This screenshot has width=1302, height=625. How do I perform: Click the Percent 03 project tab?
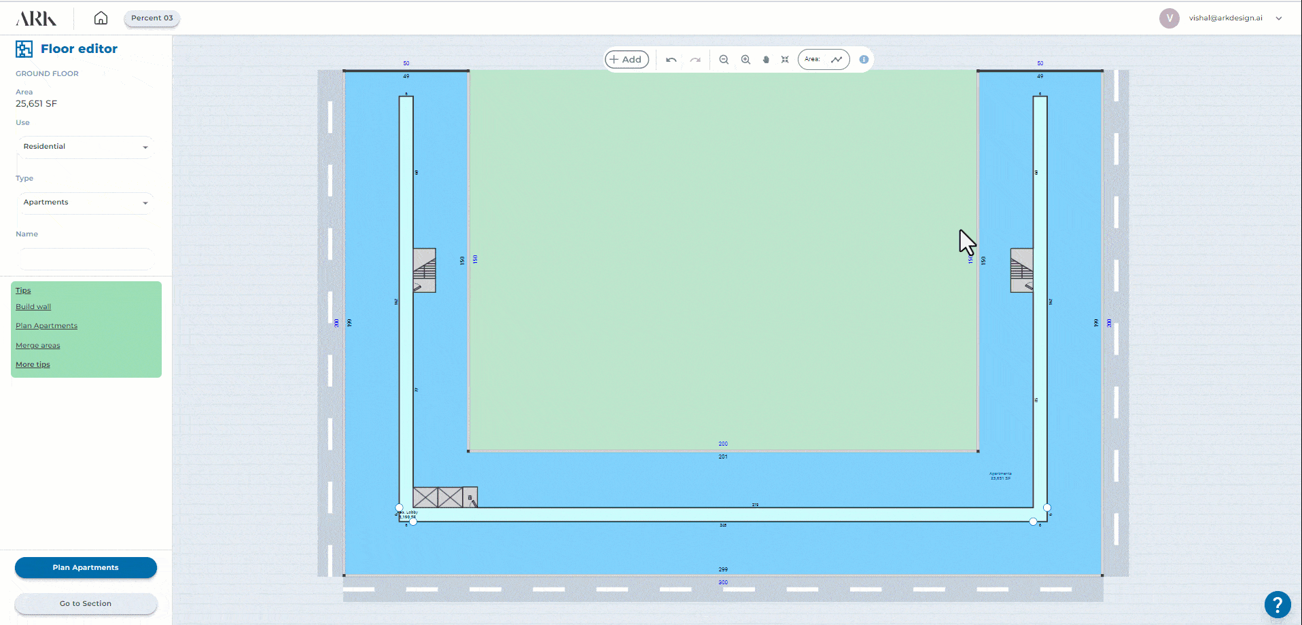(152, 18)
